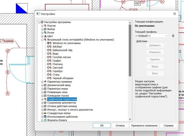This screenshot has width=184, height=136.
Task: Click the Стандартные папки folder icon
Action: tap(45, 113)
